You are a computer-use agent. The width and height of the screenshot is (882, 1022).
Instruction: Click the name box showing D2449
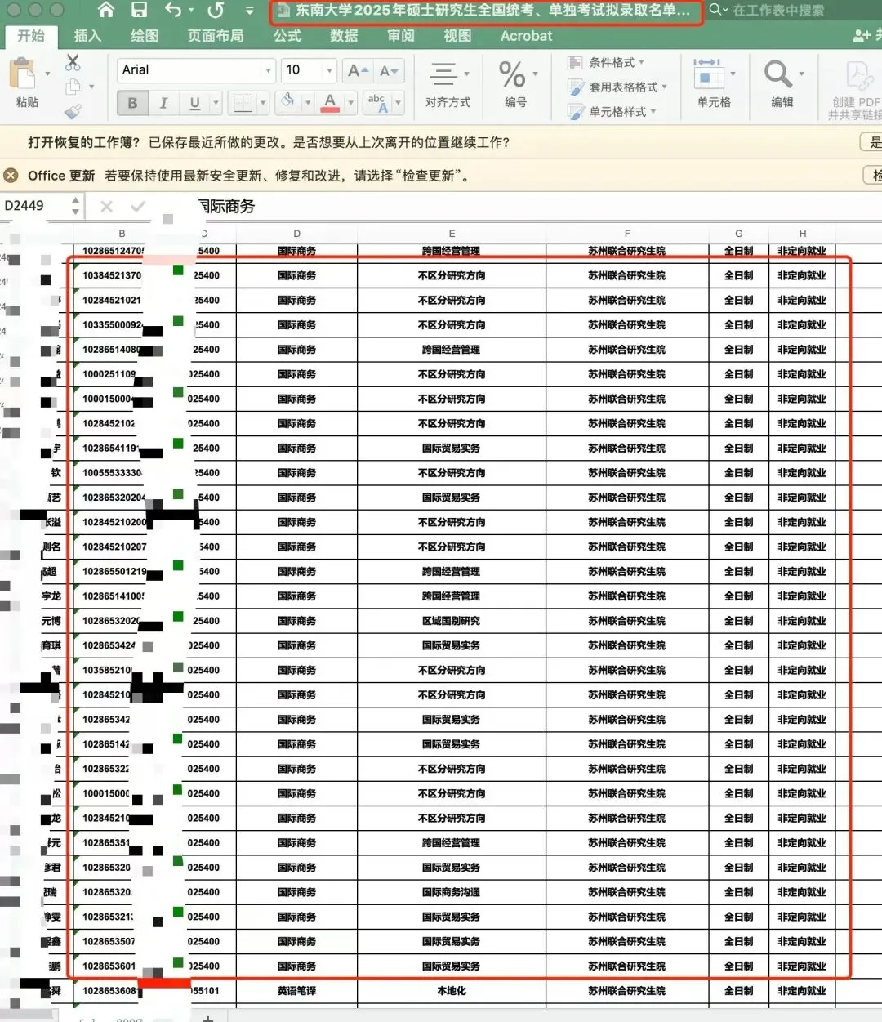click(x=36, y=206)
